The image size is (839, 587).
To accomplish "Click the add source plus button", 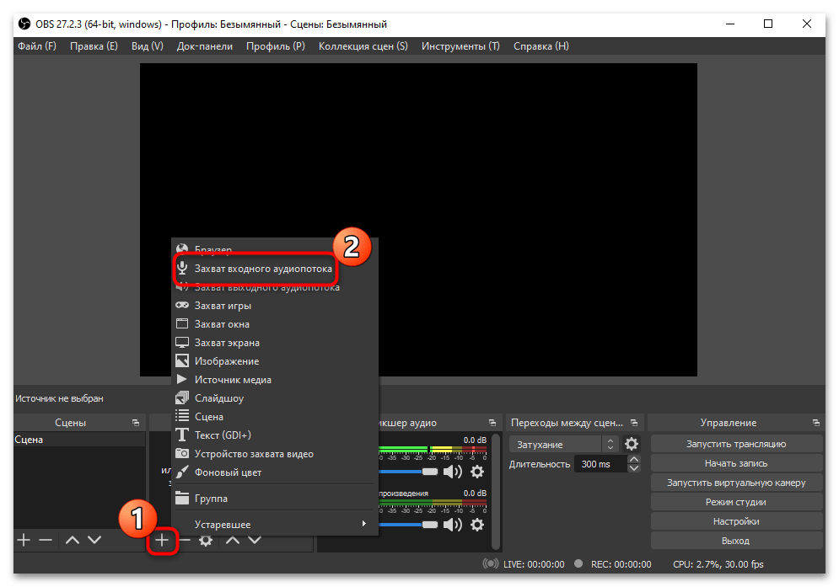I will coord(162,540).
